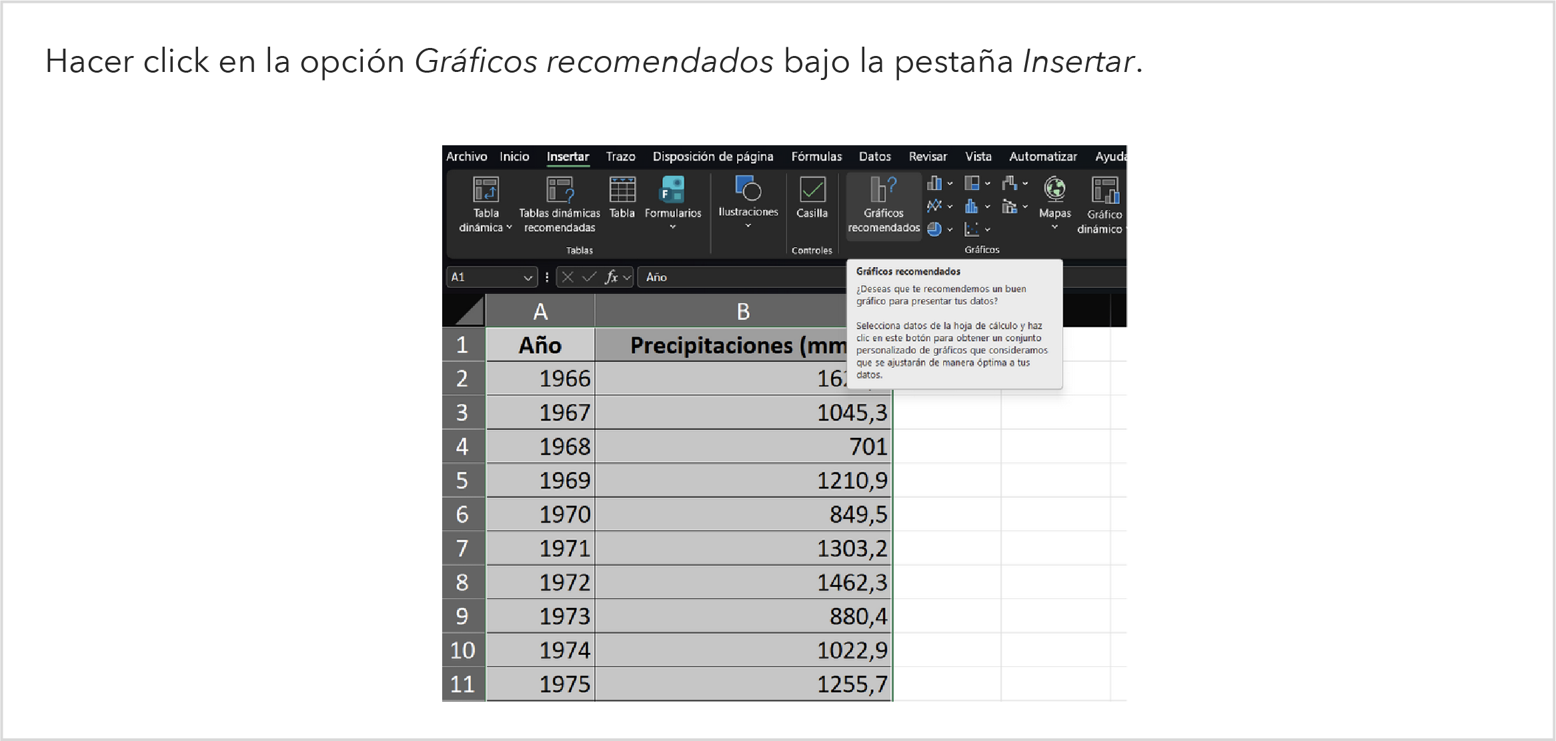Expand the Ilustraciones menu
The height and width of the screenshot is (741, 1556).
coord(748,226)
